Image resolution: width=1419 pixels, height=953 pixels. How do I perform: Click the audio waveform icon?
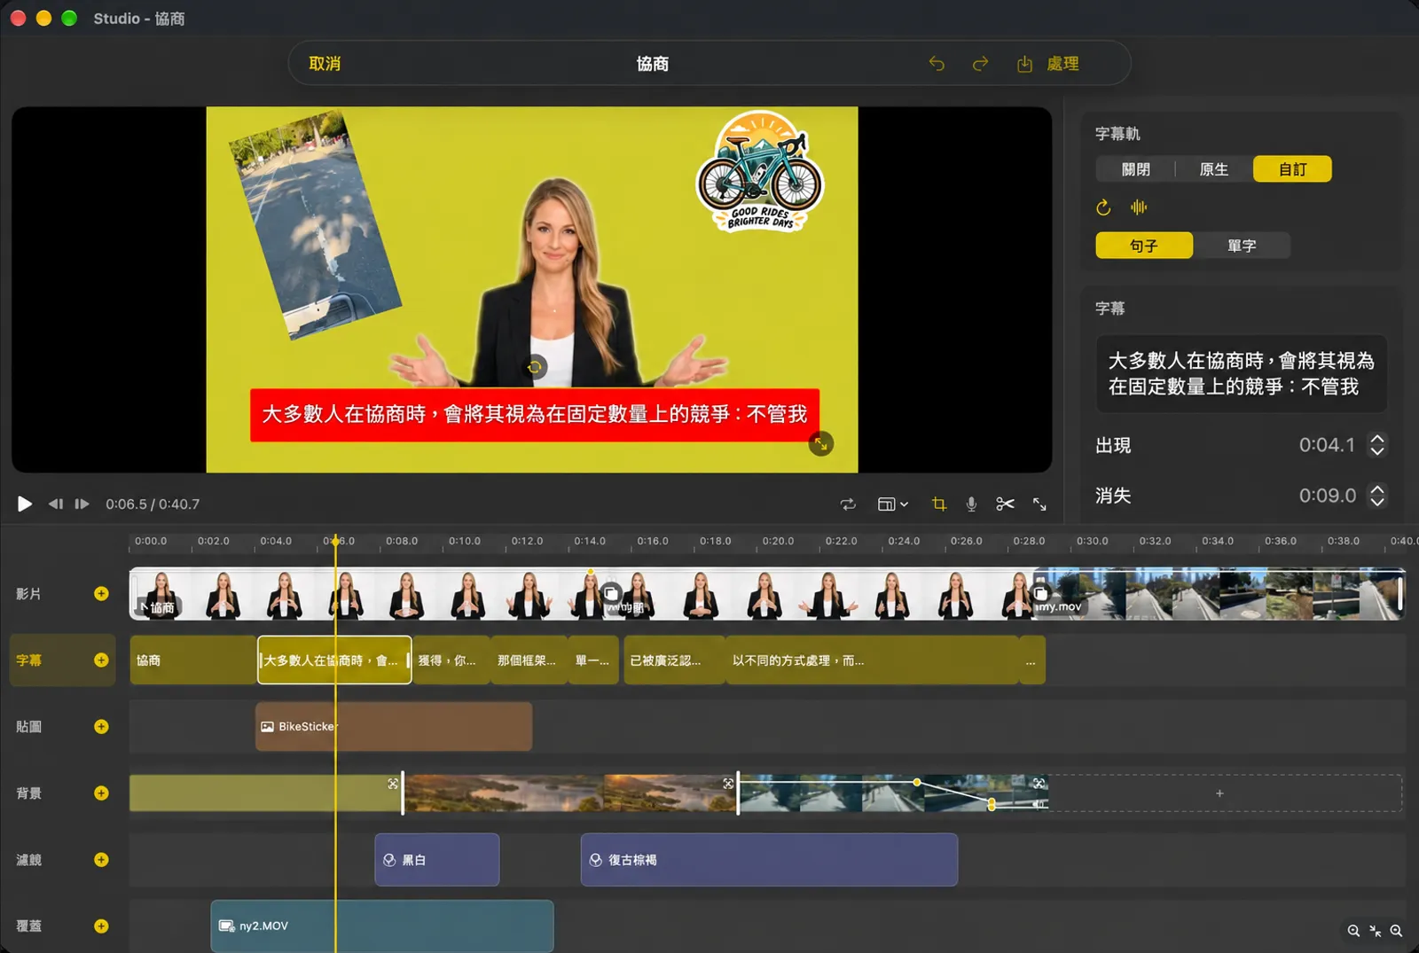[1139, 207]
